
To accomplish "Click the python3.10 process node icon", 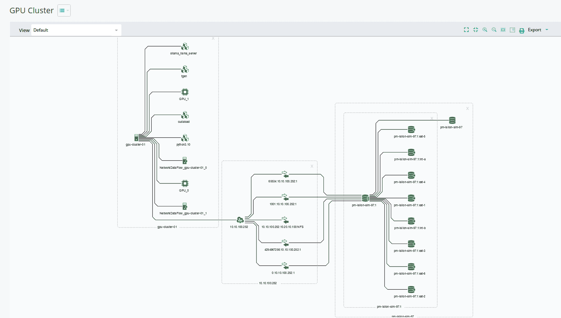I will 185,138.
